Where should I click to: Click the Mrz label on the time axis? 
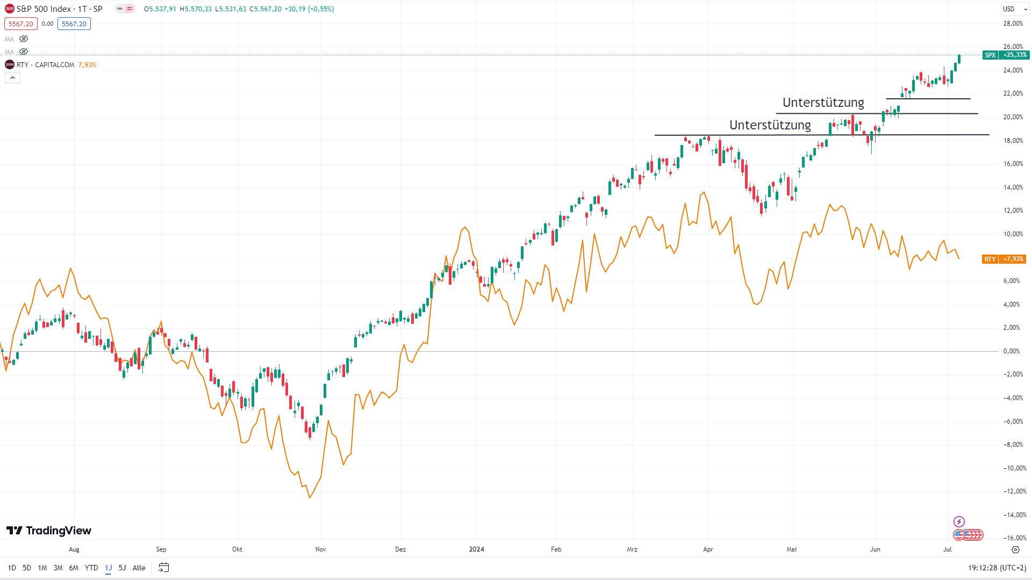(632, 549)
